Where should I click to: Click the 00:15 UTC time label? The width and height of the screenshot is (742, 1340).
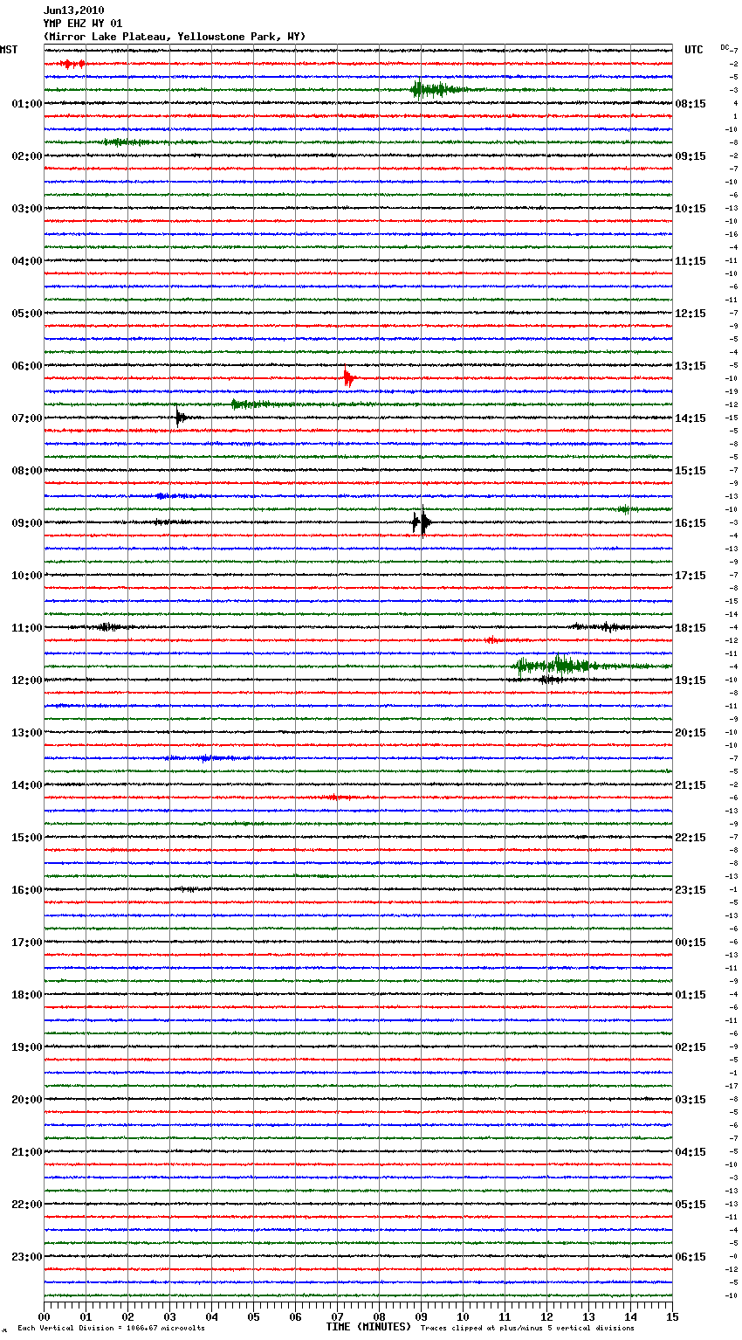pyautogui.click(x=690, y=943)
